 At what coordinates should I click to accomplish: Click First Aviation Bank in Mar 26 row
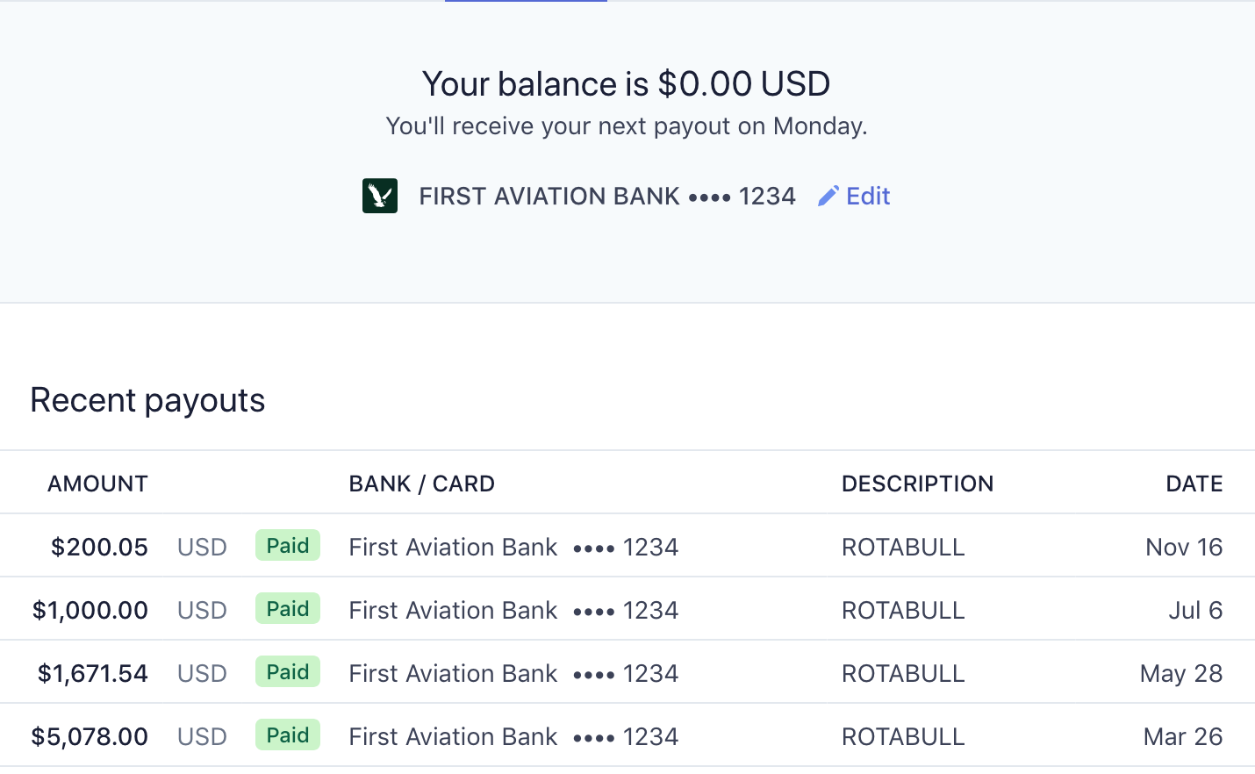click(x=453, y=736)
